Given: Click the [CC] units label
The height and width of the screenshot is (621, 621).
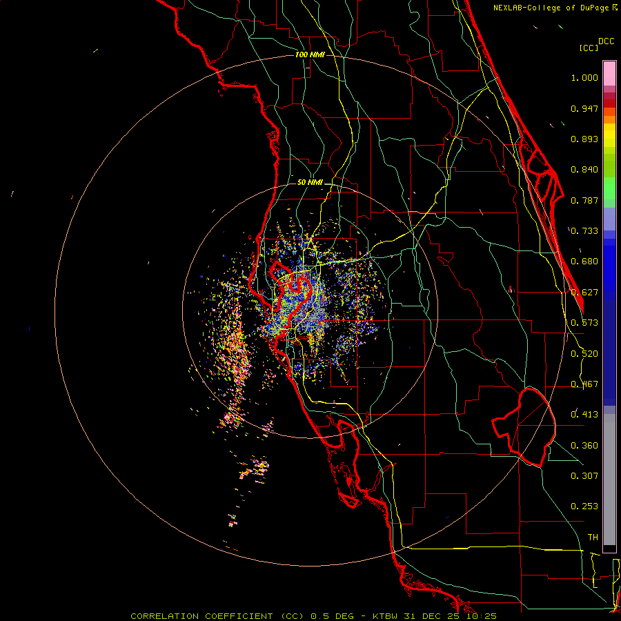Looking at the screenshot, I should [x=589, y=48].
